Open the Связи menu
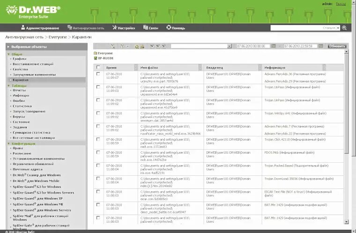Screen dimensions: 356x233 point(151,28)
